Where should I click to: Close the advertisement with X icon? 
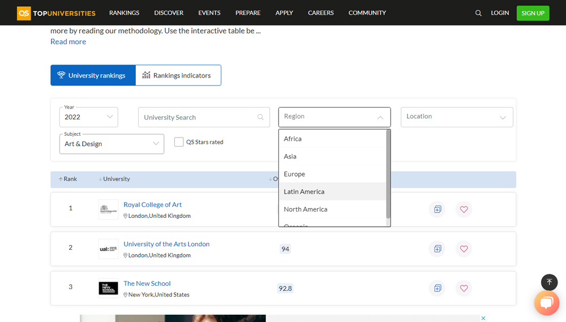coord(483,318)
